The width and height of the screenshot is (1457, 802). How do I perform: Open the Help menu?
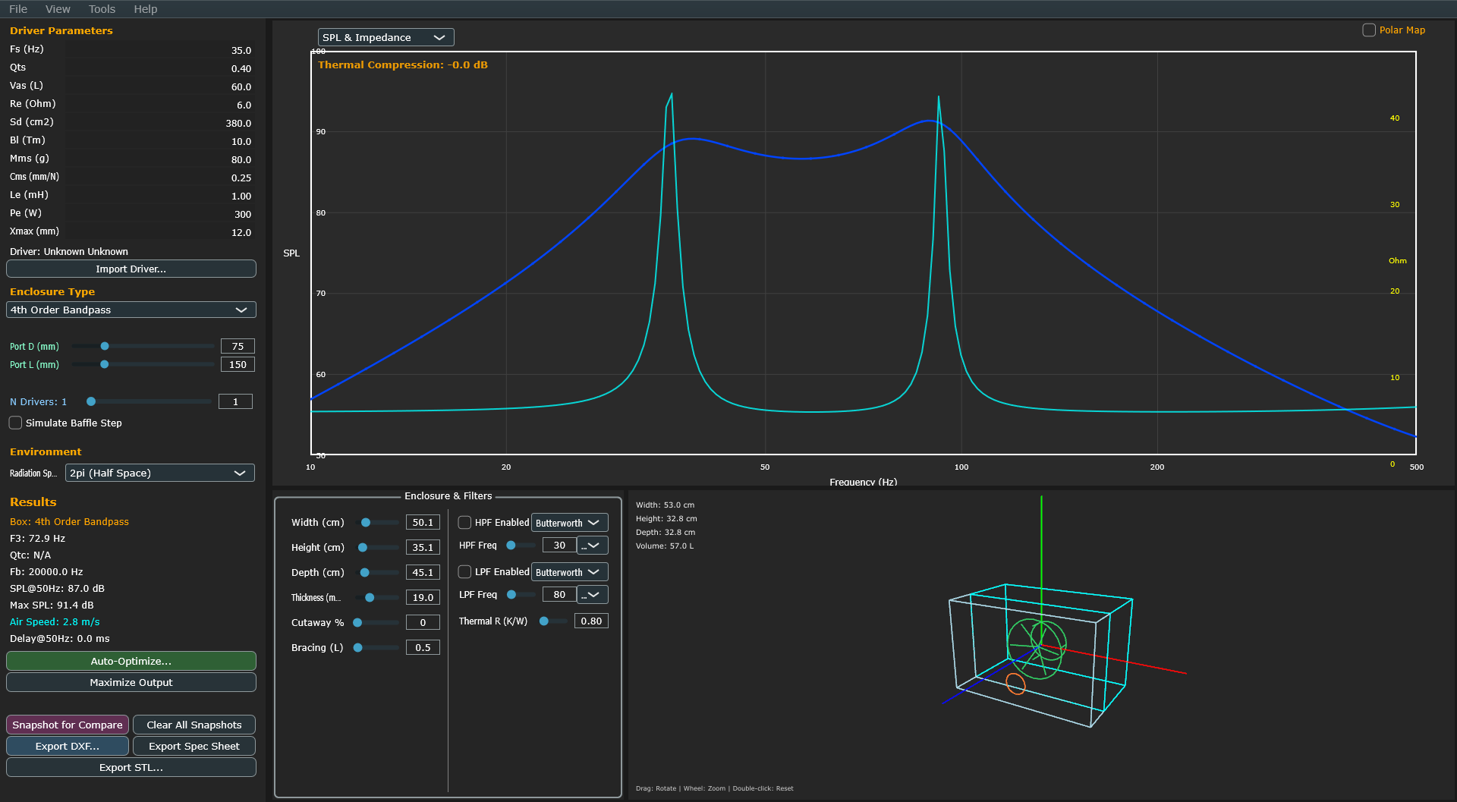pyautogui.click(x=145, y=9)
